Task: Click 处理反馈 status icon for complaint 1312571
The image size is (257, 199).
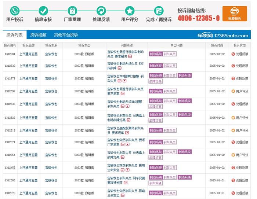Action: [x=233, y=142]
